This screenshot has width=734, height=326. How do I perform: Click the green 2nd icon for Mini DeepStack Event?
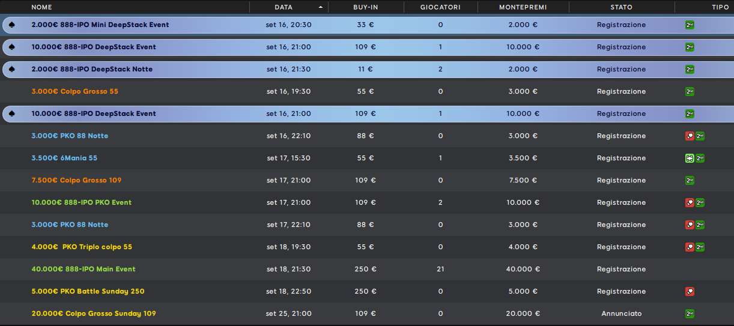(x=690, y=25)
